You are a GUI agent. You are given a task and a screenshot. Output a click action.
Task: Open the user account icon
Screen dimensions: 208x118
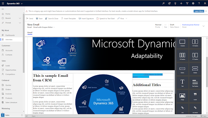pos(205,4)
